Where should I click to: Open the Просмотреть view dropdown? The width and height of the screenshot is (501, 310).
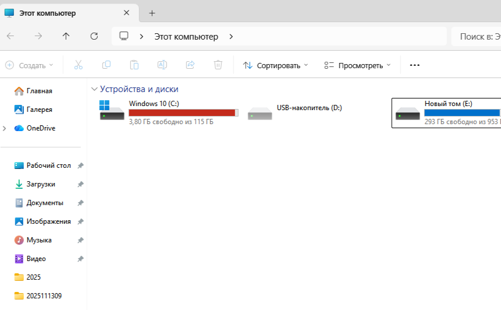click(x=357, y=65)
